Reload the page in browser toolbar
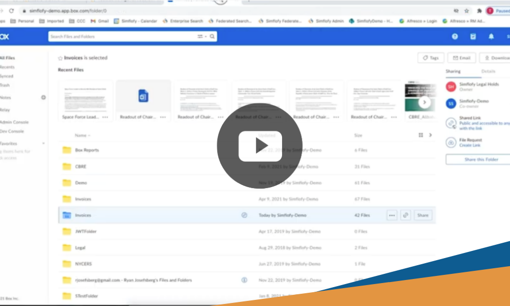The height and width of the screenshot is (306, 510). tap(11, 11)
